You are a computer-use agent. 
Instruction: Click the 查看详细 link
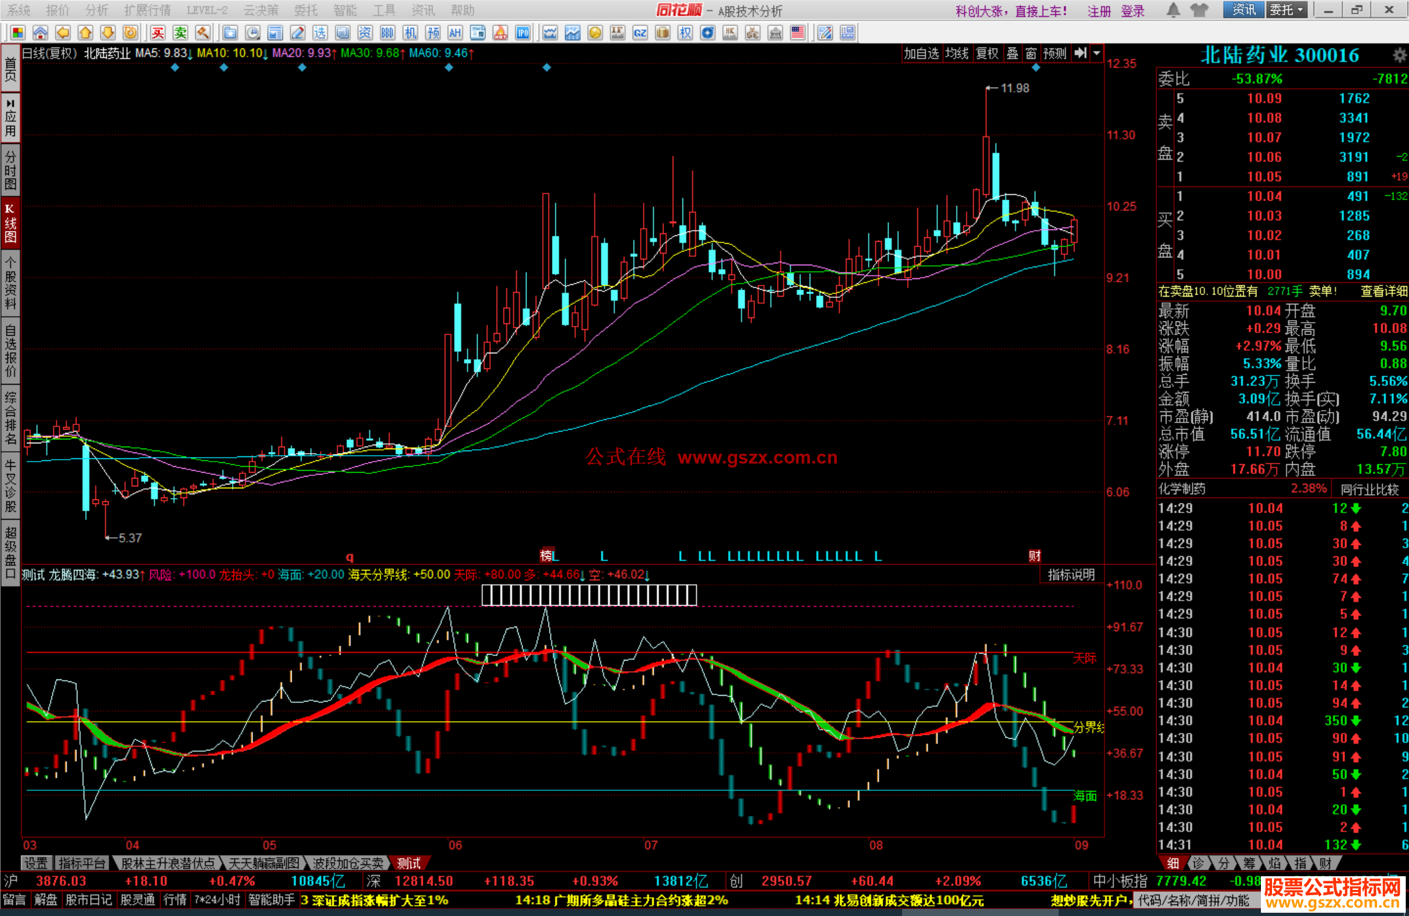click(x=1383, y=291)
